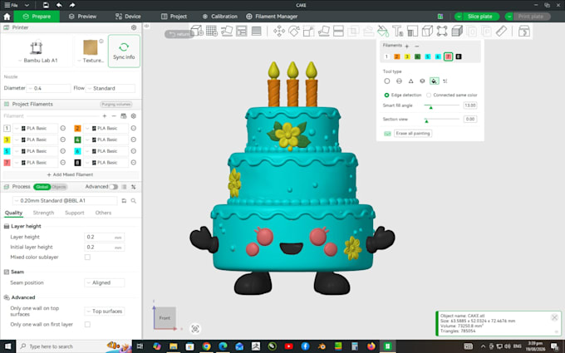The image size is (565, 353).
Task: Click the Redo arrow in title bar
Action: (72, 5)
